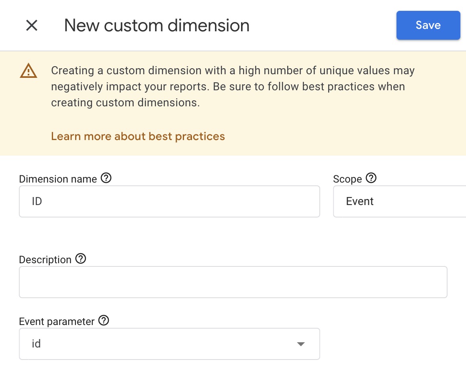The height and width of the screenshot is (386, 466).
Task: Save the new custom dimension
Action: [x=428, y=25]
